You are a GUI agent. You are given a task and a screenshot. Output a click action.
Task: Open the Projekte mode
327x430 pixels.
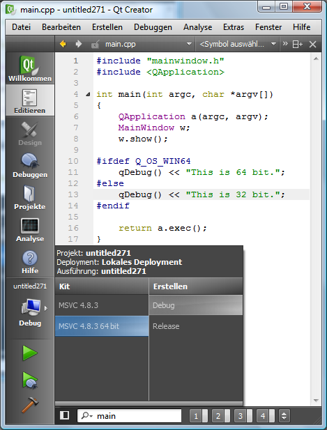click(x=30, y=197)
